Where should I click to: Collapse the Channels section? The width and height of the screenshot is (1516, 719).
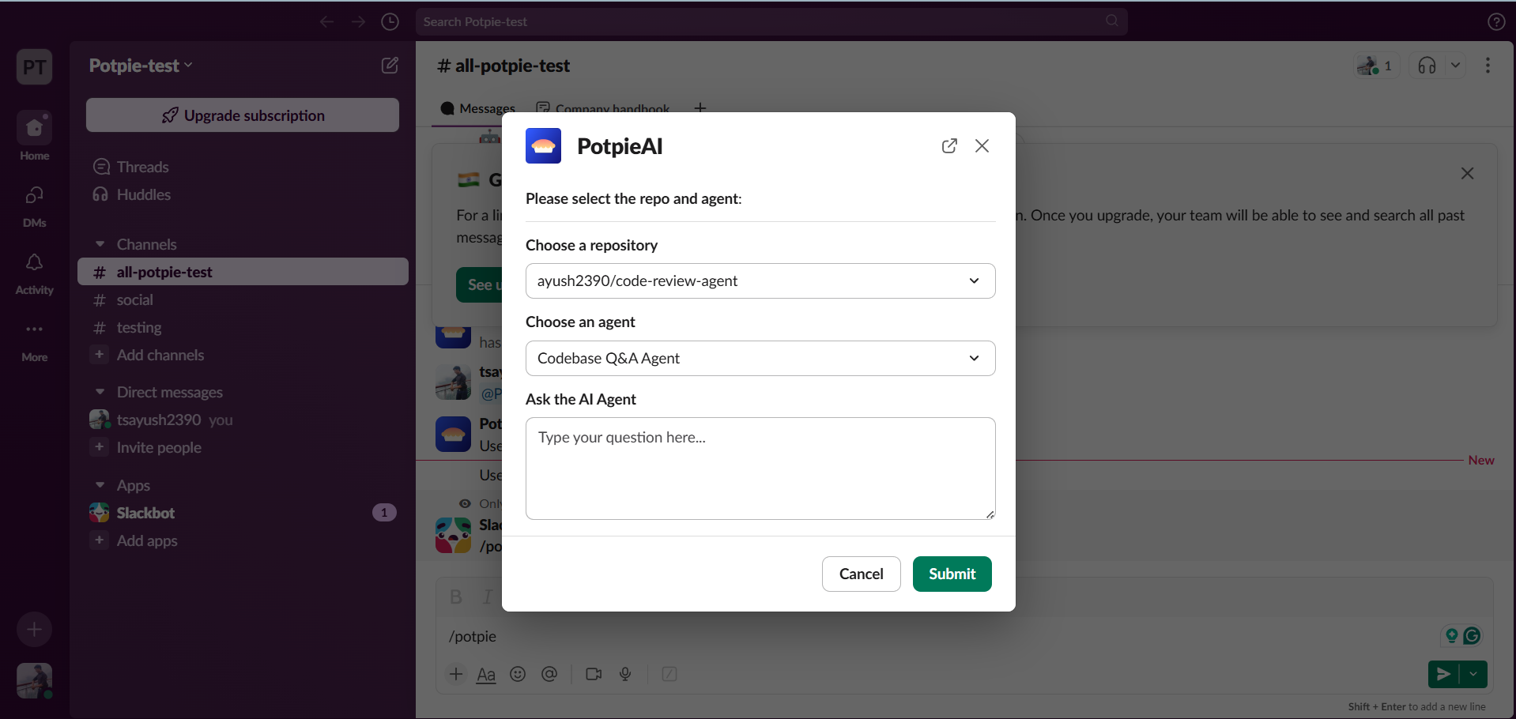(x=100, y=244)
